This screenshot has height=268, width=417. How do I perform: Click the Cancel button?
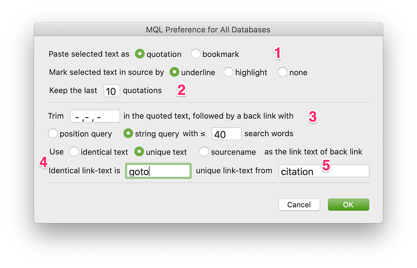click(x=299, y=205)
